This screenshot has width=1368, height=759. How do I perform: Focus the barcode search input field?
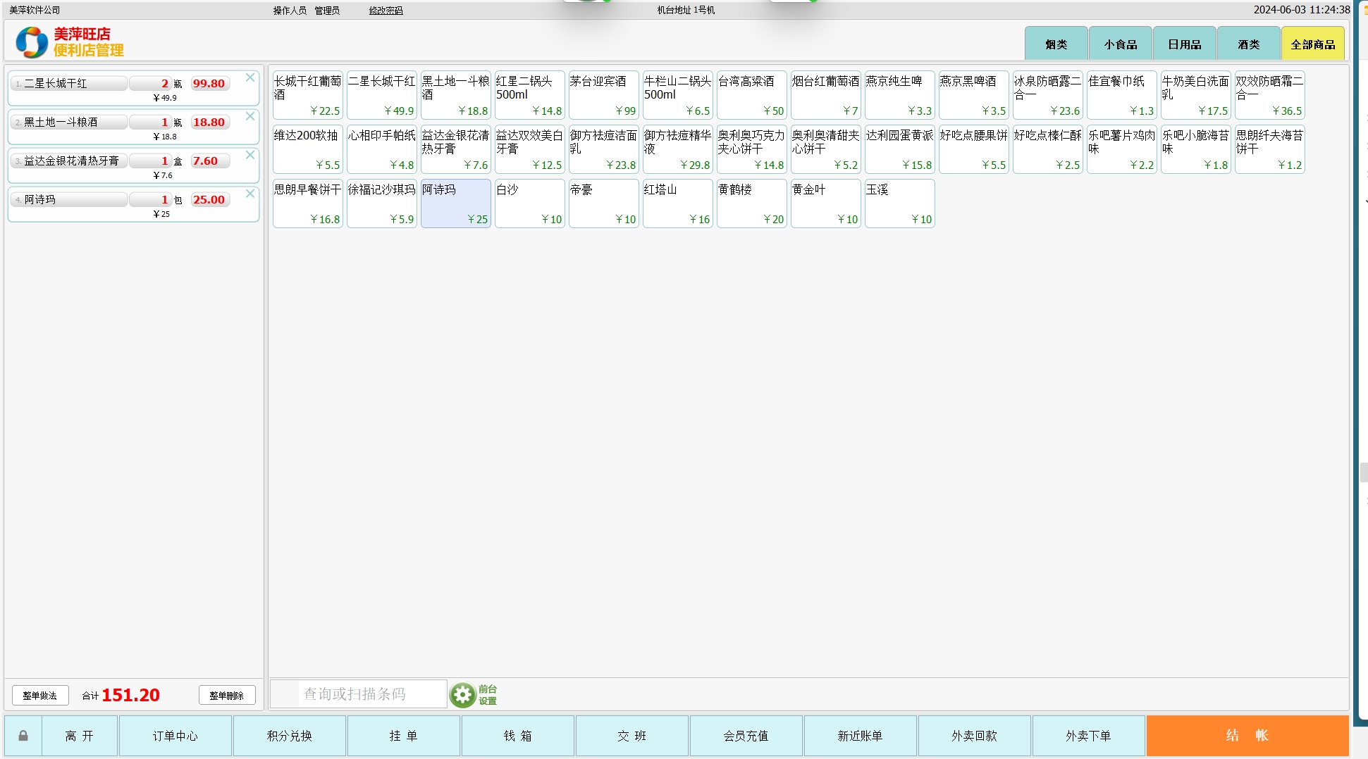(371, 694)
